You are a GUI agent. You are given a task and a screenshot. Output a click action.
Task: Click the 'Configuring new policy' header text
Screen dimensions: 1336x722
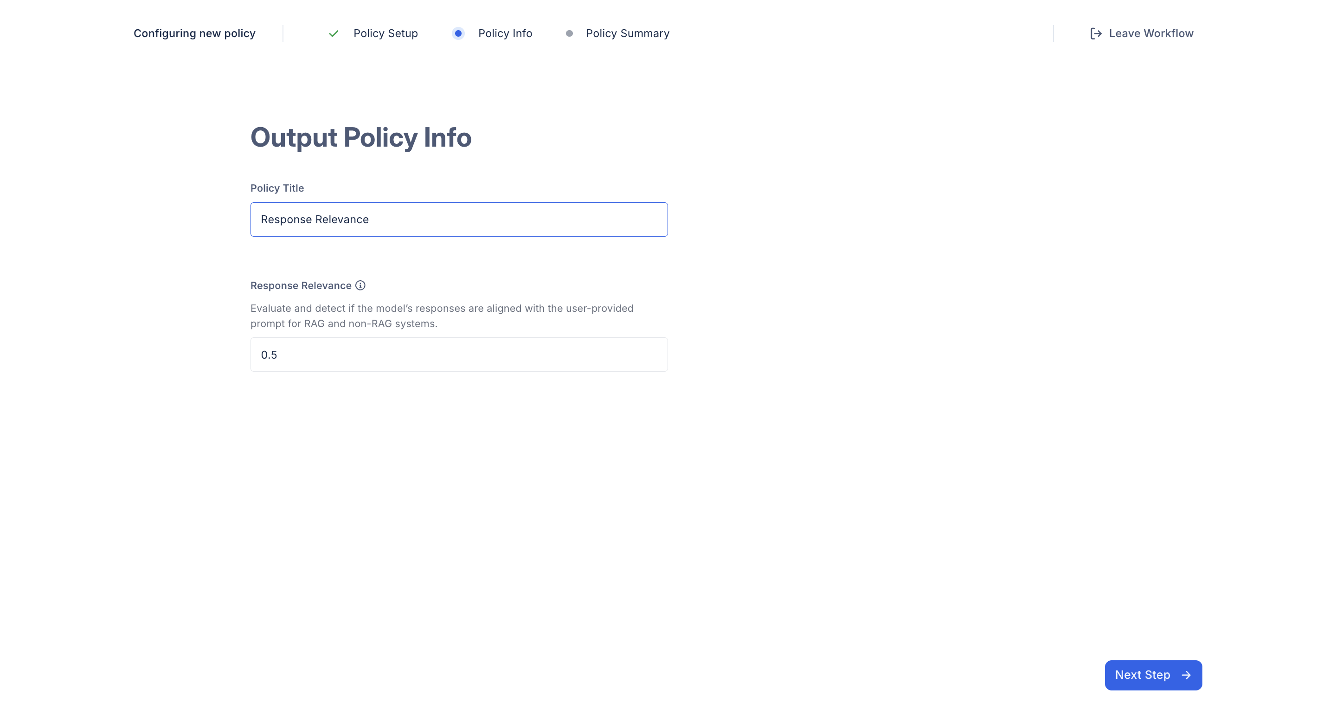[194, 34]
